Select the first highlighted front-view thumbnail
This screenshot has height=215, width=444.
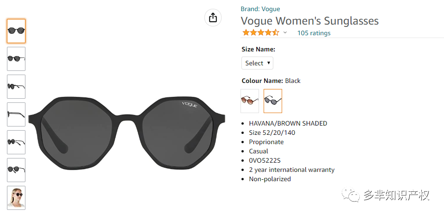pyautogui.click(x=16, y=31)
